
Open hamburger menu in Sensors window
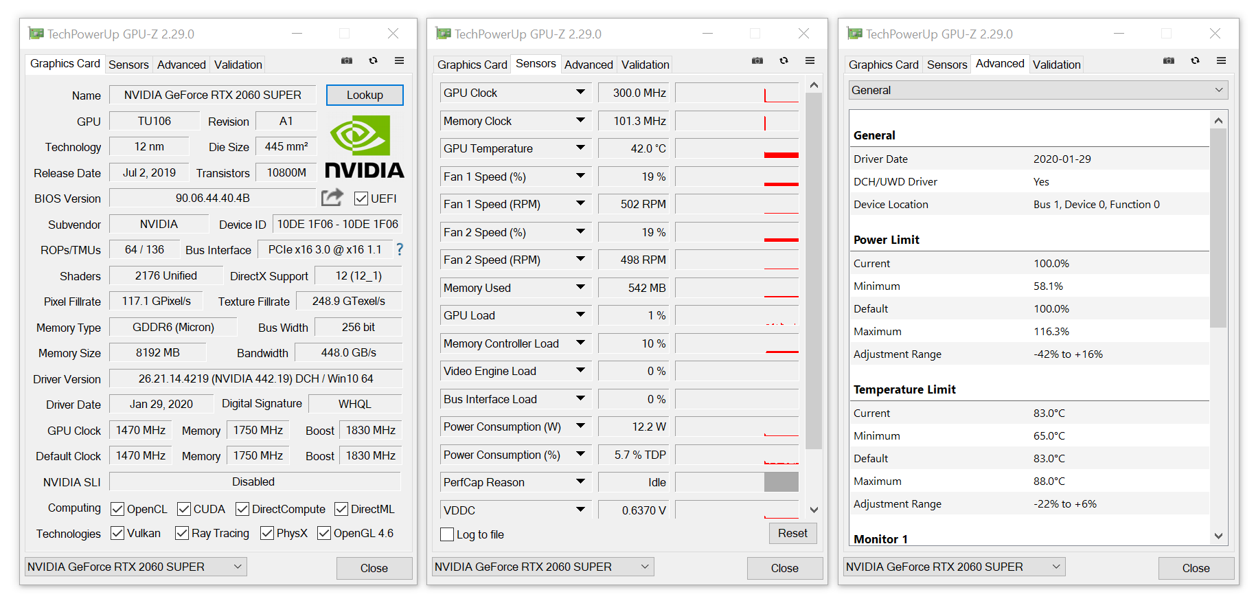pos(810,61)
